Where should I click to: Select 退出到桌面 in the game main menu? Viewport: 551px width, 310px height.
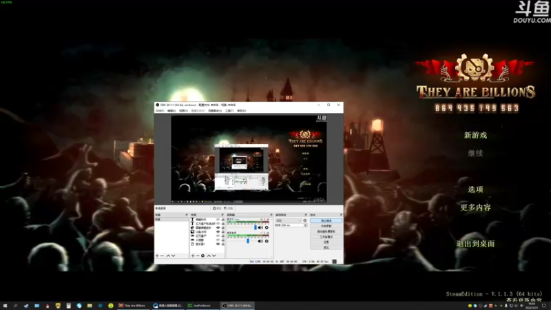475,244
